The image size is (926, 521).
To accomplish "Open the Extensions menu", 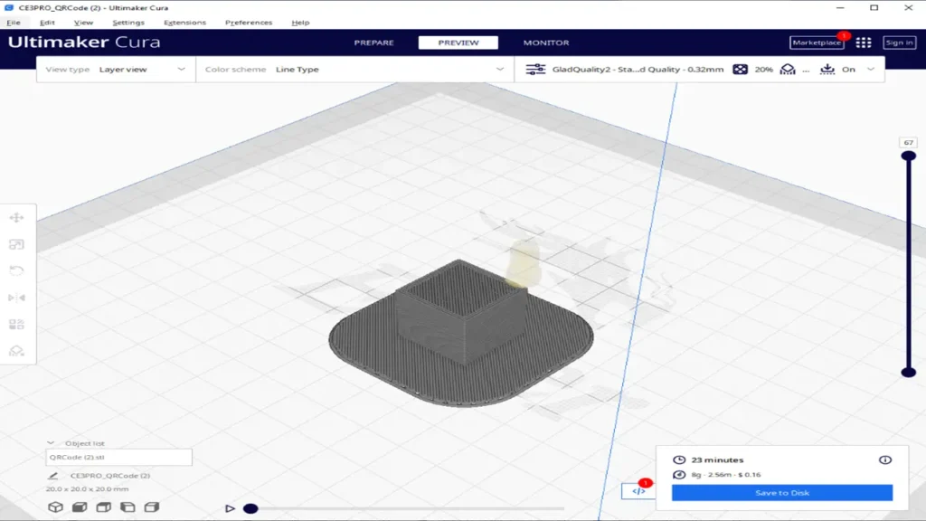I will coord(184,23).
